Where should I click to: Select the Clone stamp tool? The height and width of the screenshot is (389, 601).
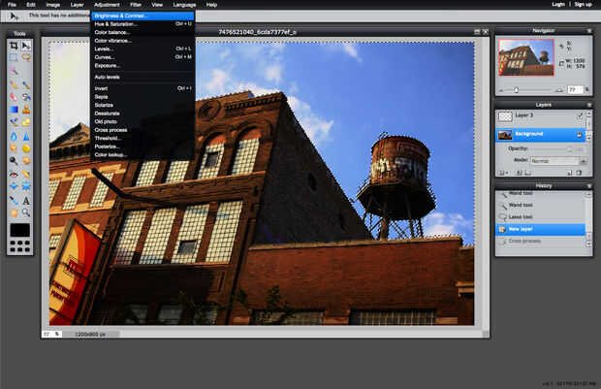point(26,110)
